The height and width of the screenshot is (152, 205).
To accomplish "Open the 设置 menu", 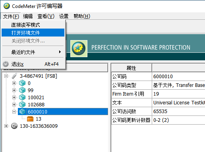I will click(x=64, y=16).
